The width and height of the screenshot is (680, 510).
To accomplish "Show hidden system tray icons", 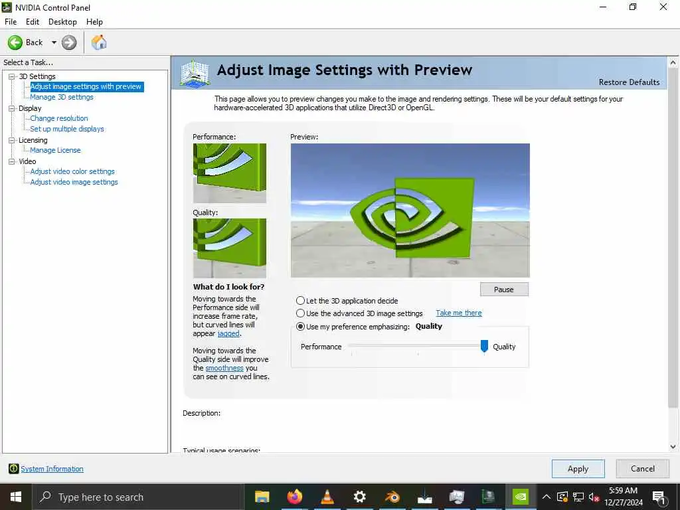I will point(547,497).
